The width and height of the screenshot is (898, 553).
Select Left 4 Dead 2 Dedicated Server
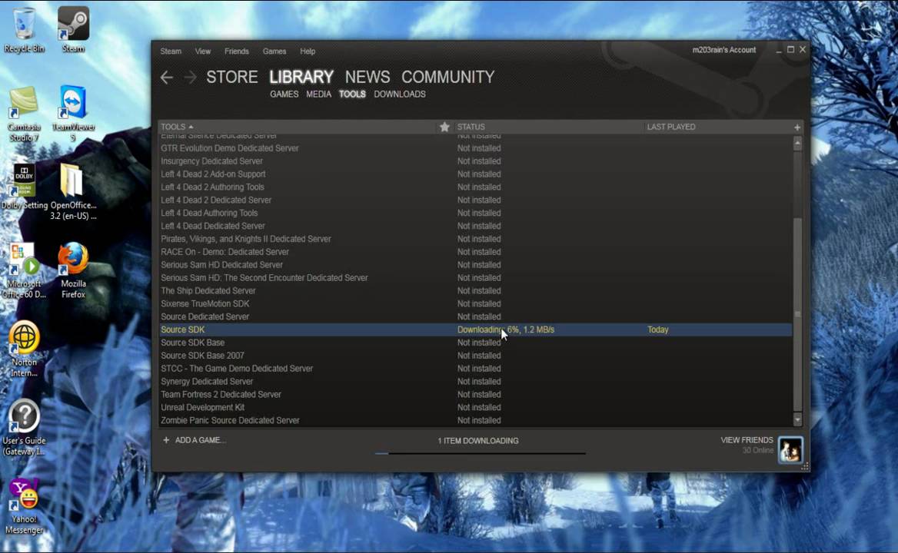(x=475, y=200)
